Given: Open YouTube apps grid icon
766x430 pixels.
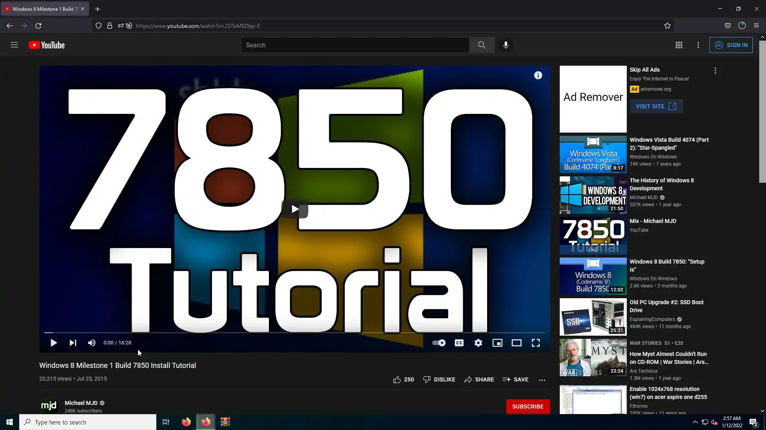Looking at the screenshot, I should tap(679, 45).
